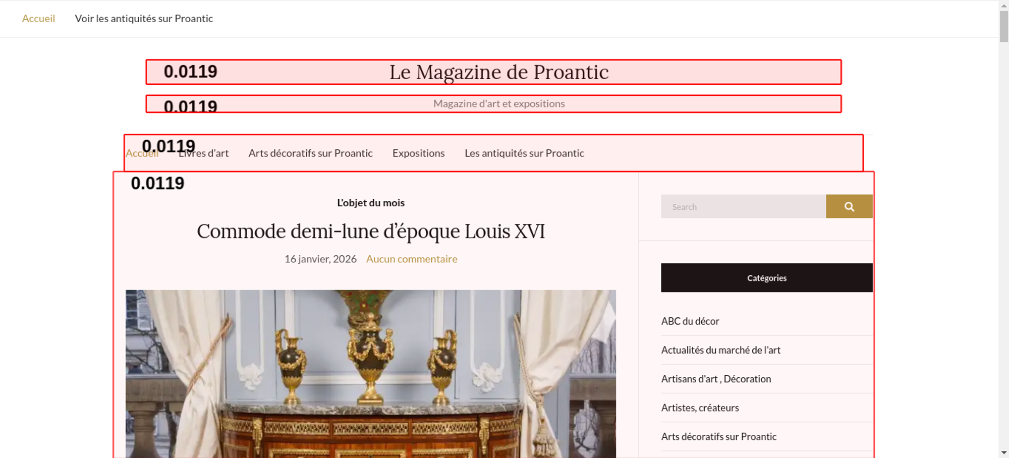Click the search magnifier icon button
Image resolution: width=1009 pixels, height=458 pixels.
[x=849, y=206]
